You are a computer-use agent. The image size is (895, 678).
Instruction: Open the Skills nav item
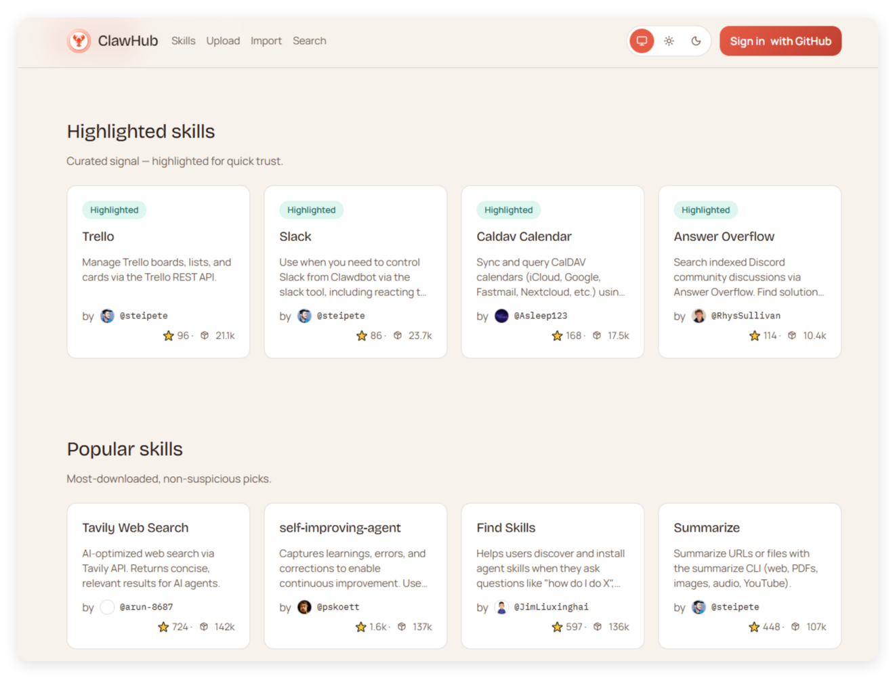click(x=183, y=41)
